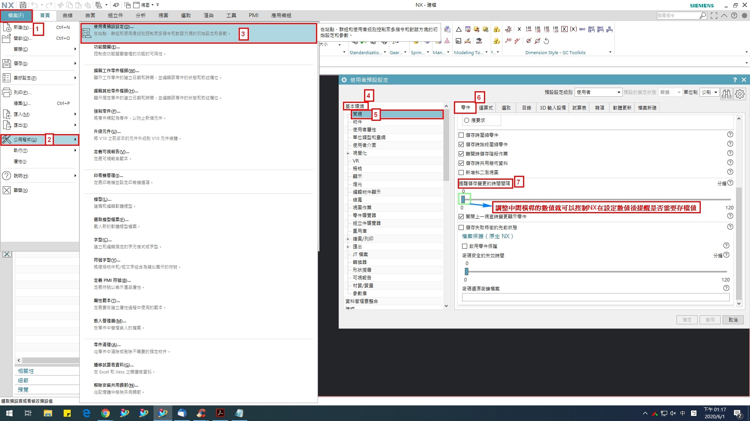Click the binoculars search icon in preferences dialog
The height and width of the screenshot is (421, 750).
tap(726, 94)
